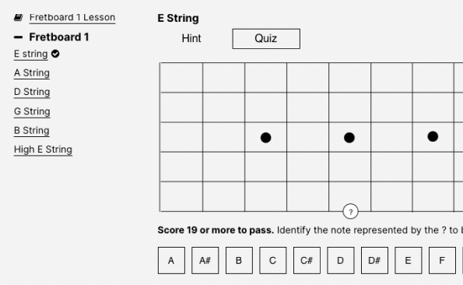463x285 pixels.
Task: Go to the D String exercise
Action: (32, 92)
